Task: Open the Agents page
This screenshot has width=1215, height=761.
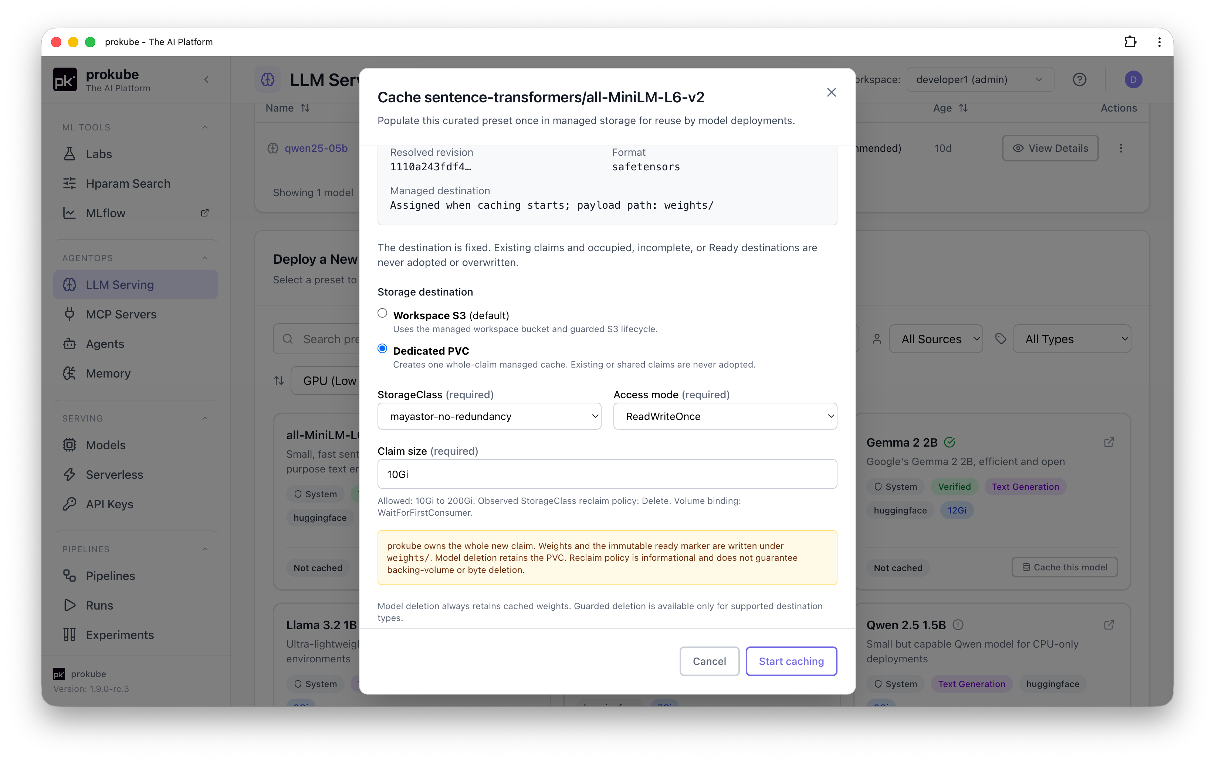Action: [x=135, y=344]
